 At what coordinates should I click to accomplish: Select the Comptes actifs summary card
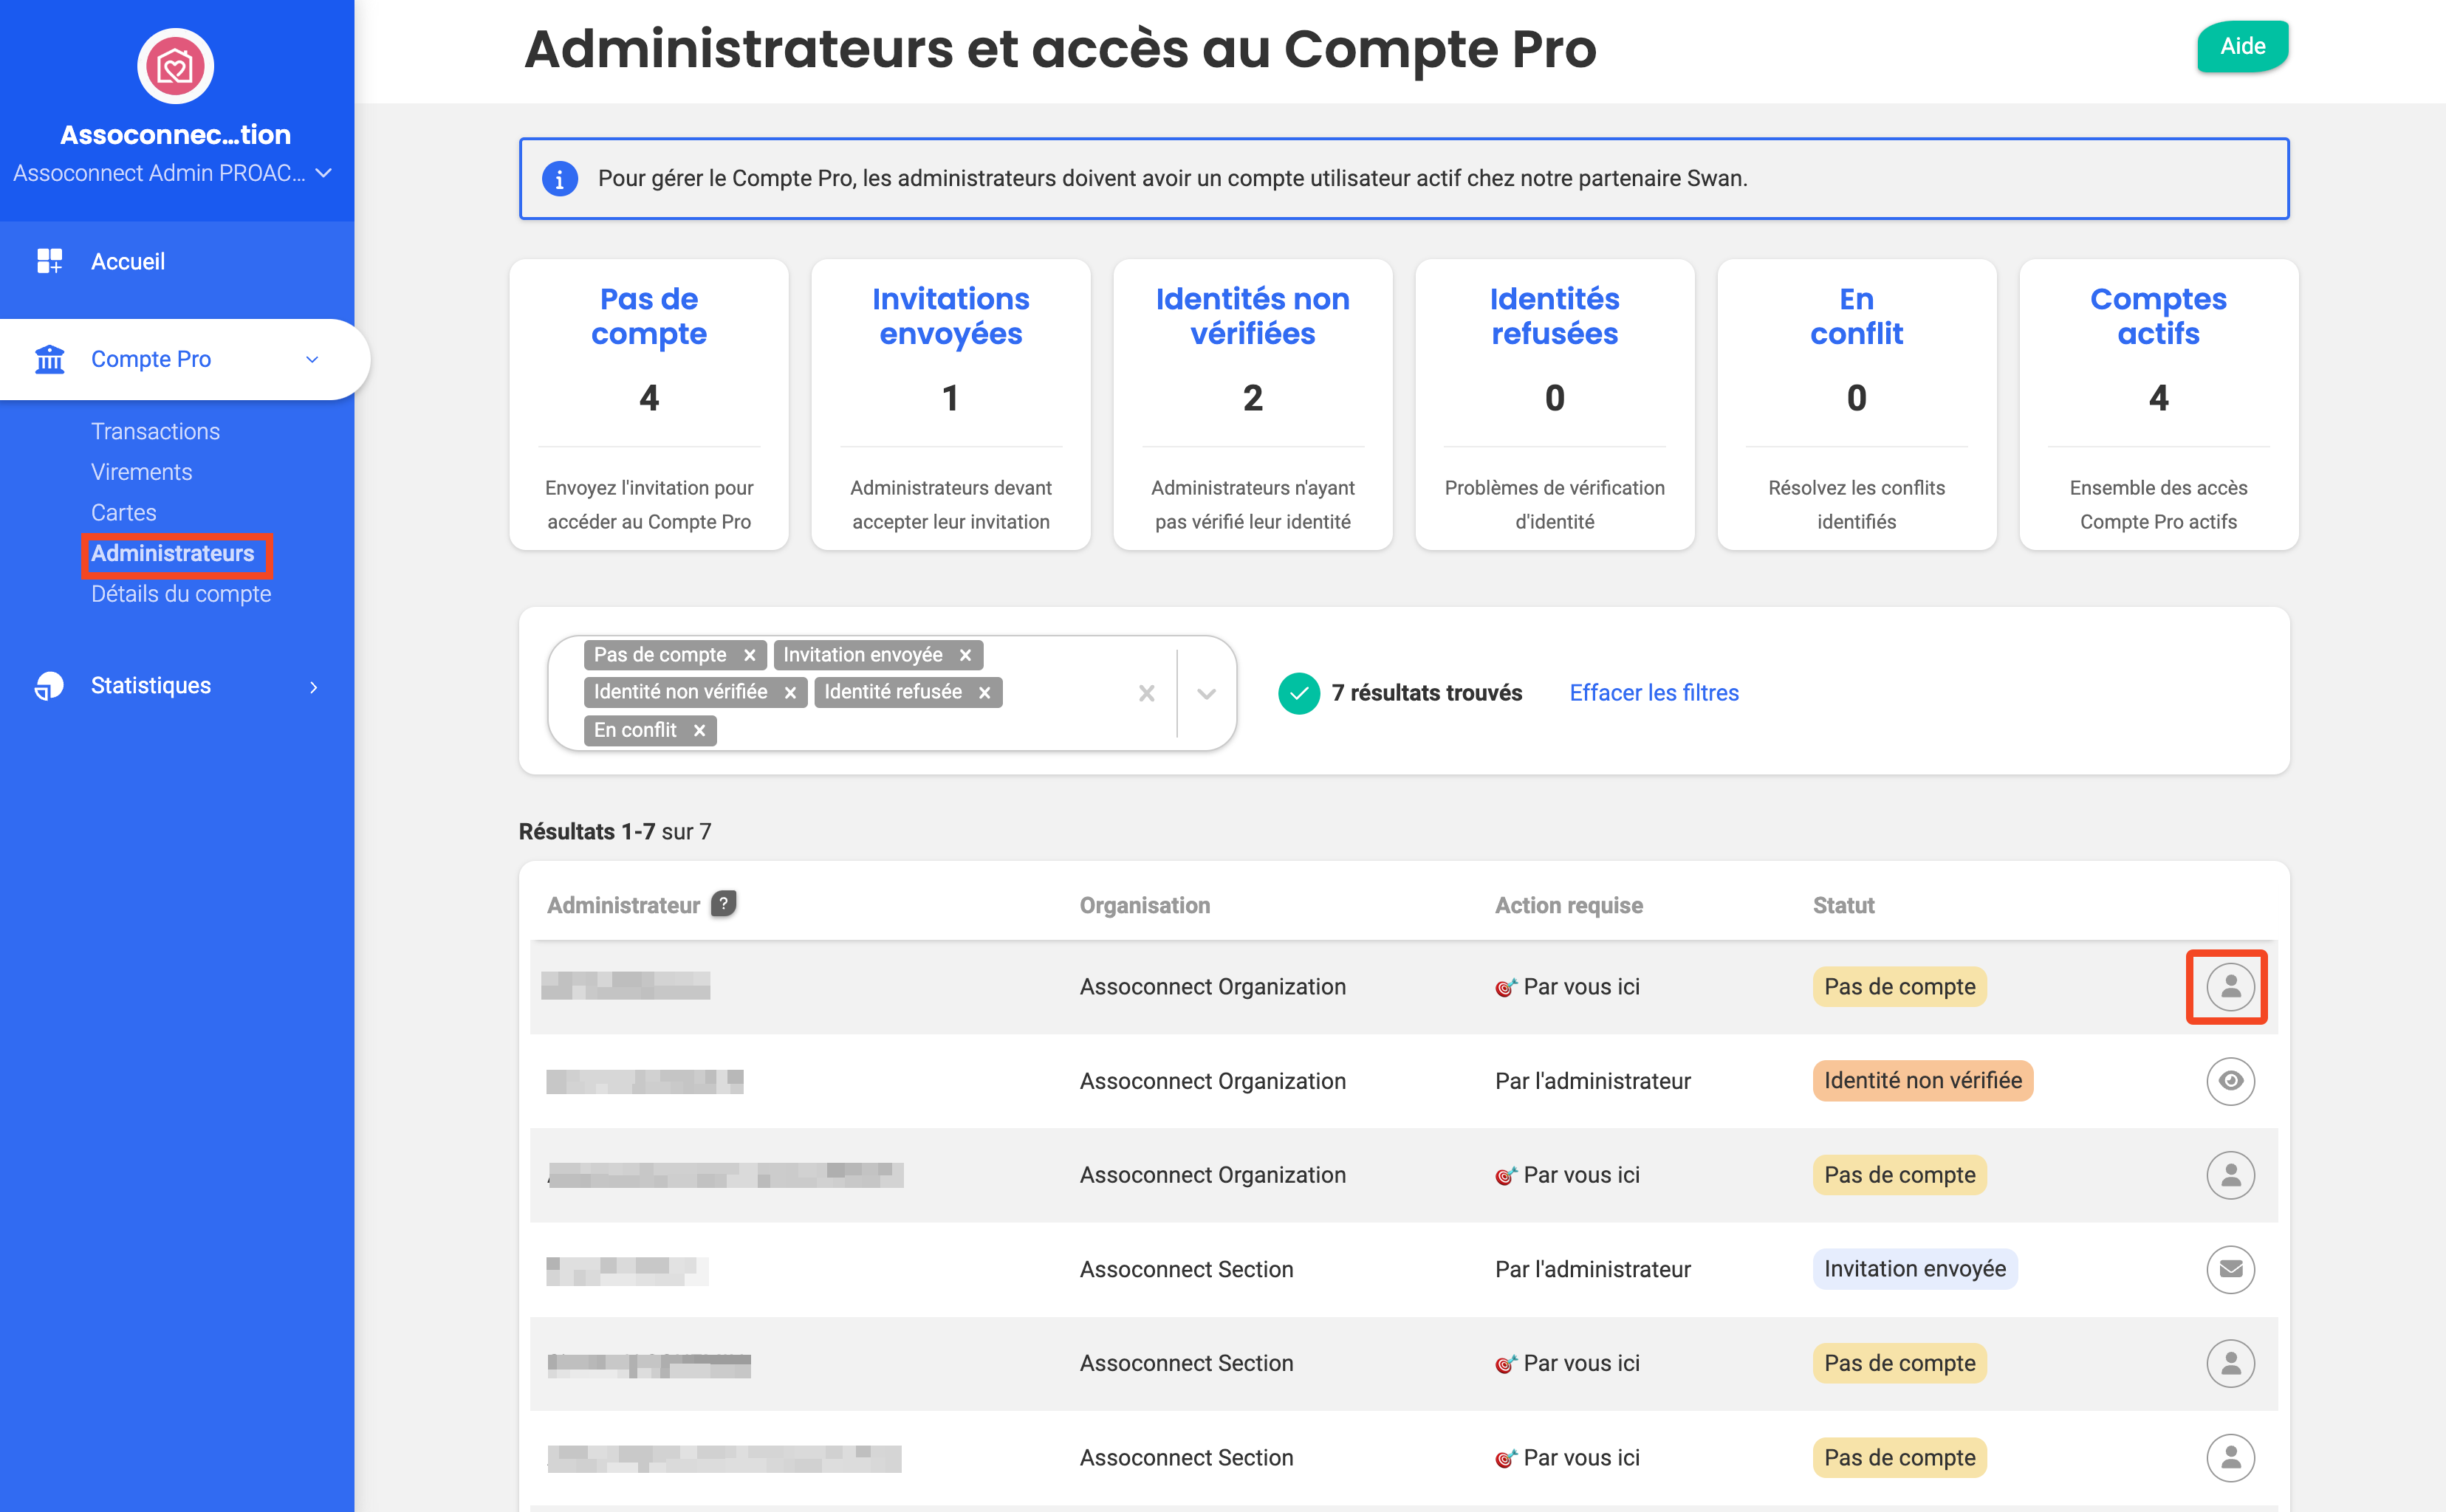pos(2159,405)
